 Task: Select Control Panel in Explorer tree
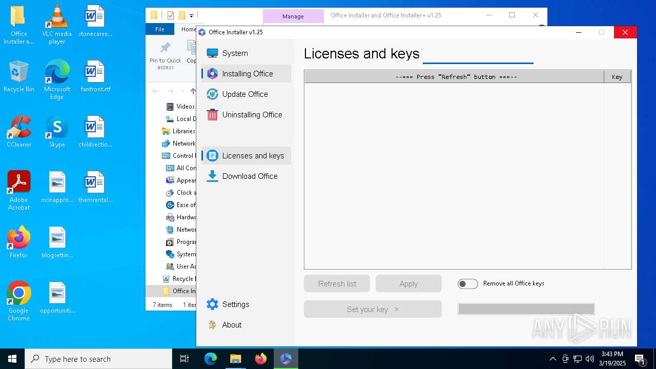178,156
